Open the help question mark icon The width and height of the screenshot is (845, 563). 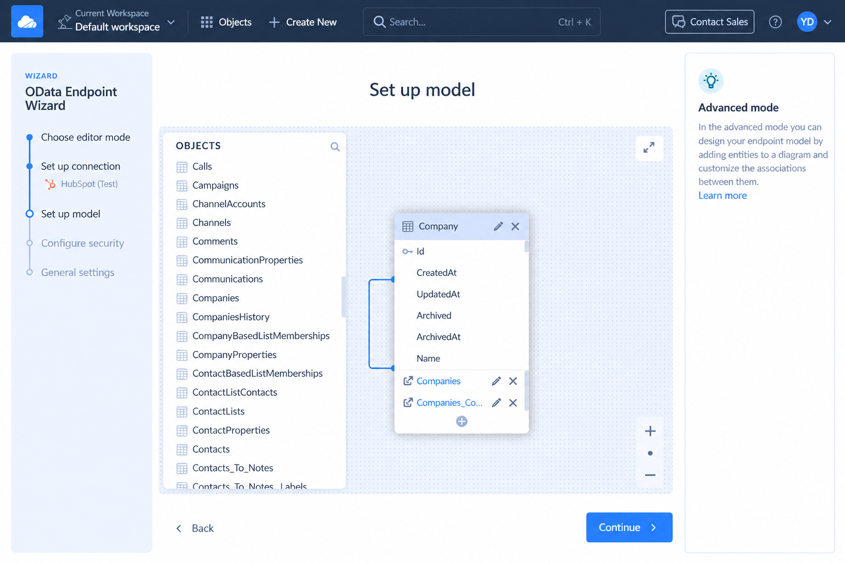pyautogui.click(x=775, y=22)
